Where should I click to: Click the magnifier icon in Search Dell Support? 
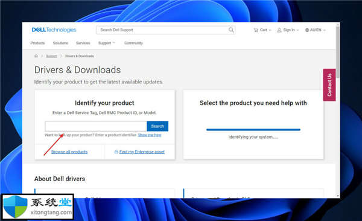[231, 30]
